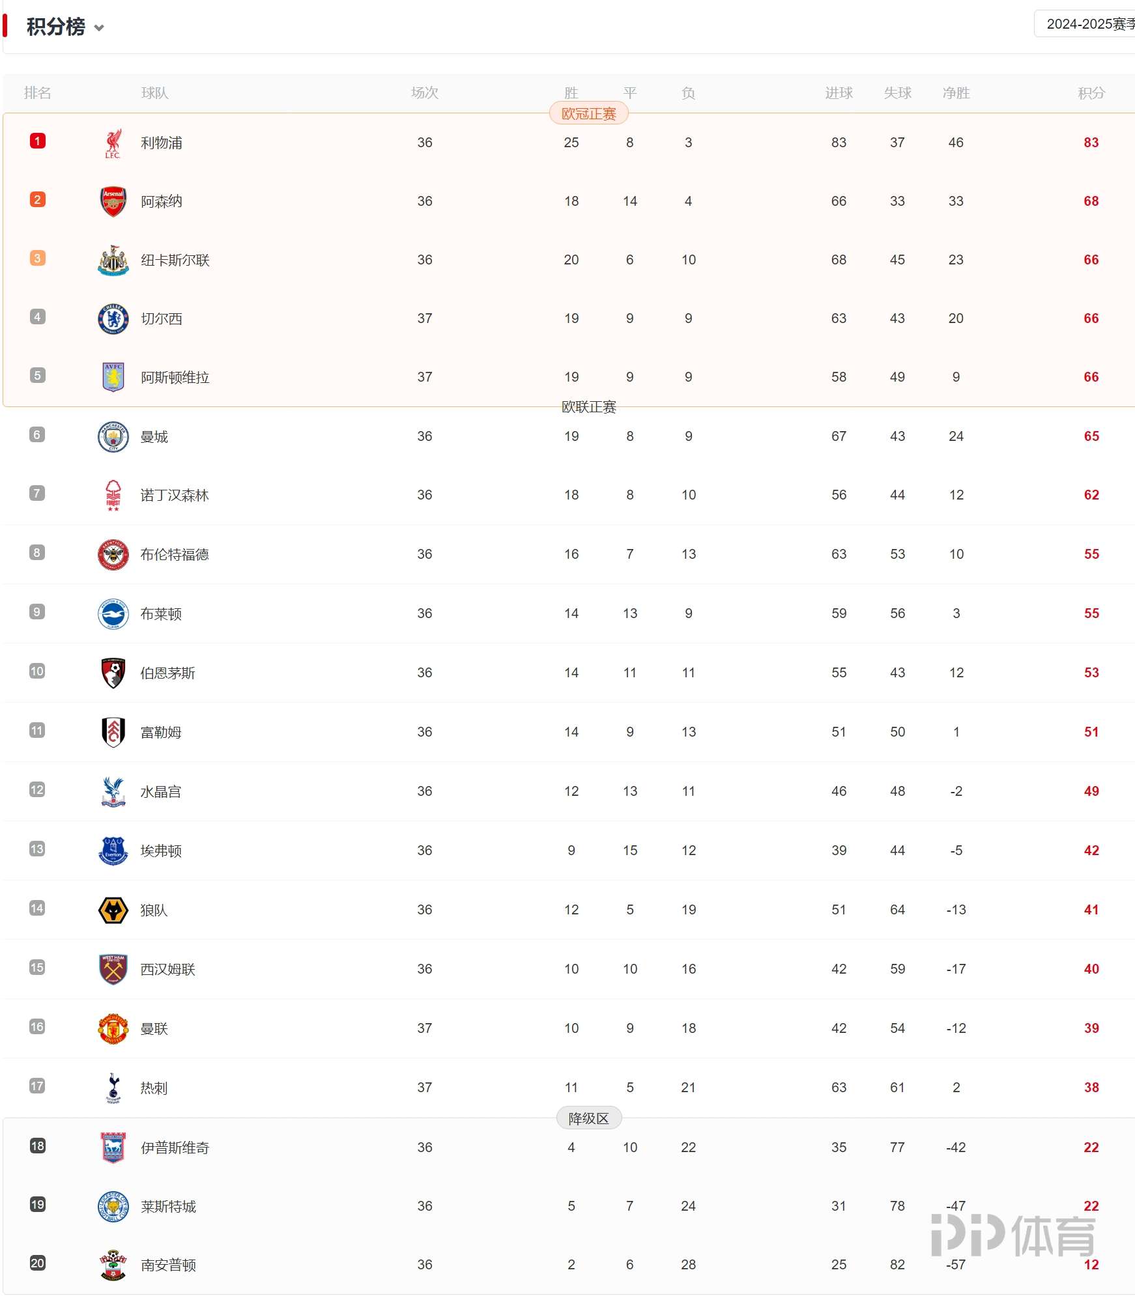Click the Chelsea club crest icon
1135x1296 pixels.
pos(113,318)
